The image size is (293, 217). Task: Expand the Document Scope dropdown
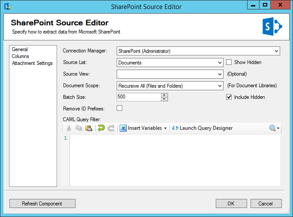pos(220,86)
